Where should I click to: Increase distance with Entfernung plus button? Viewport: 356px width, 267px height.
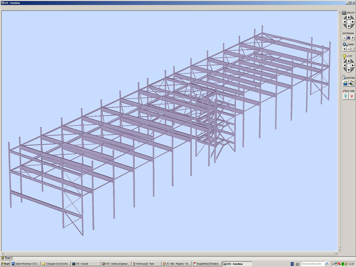[x=353, y=38]
